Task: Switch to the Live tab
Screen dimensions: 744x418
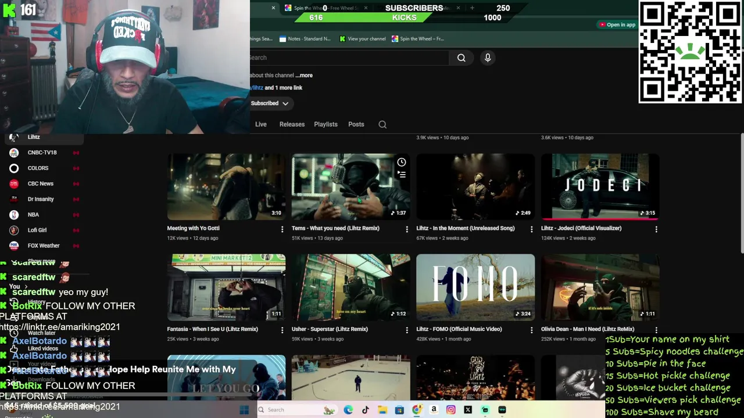Action: (261, 124)
